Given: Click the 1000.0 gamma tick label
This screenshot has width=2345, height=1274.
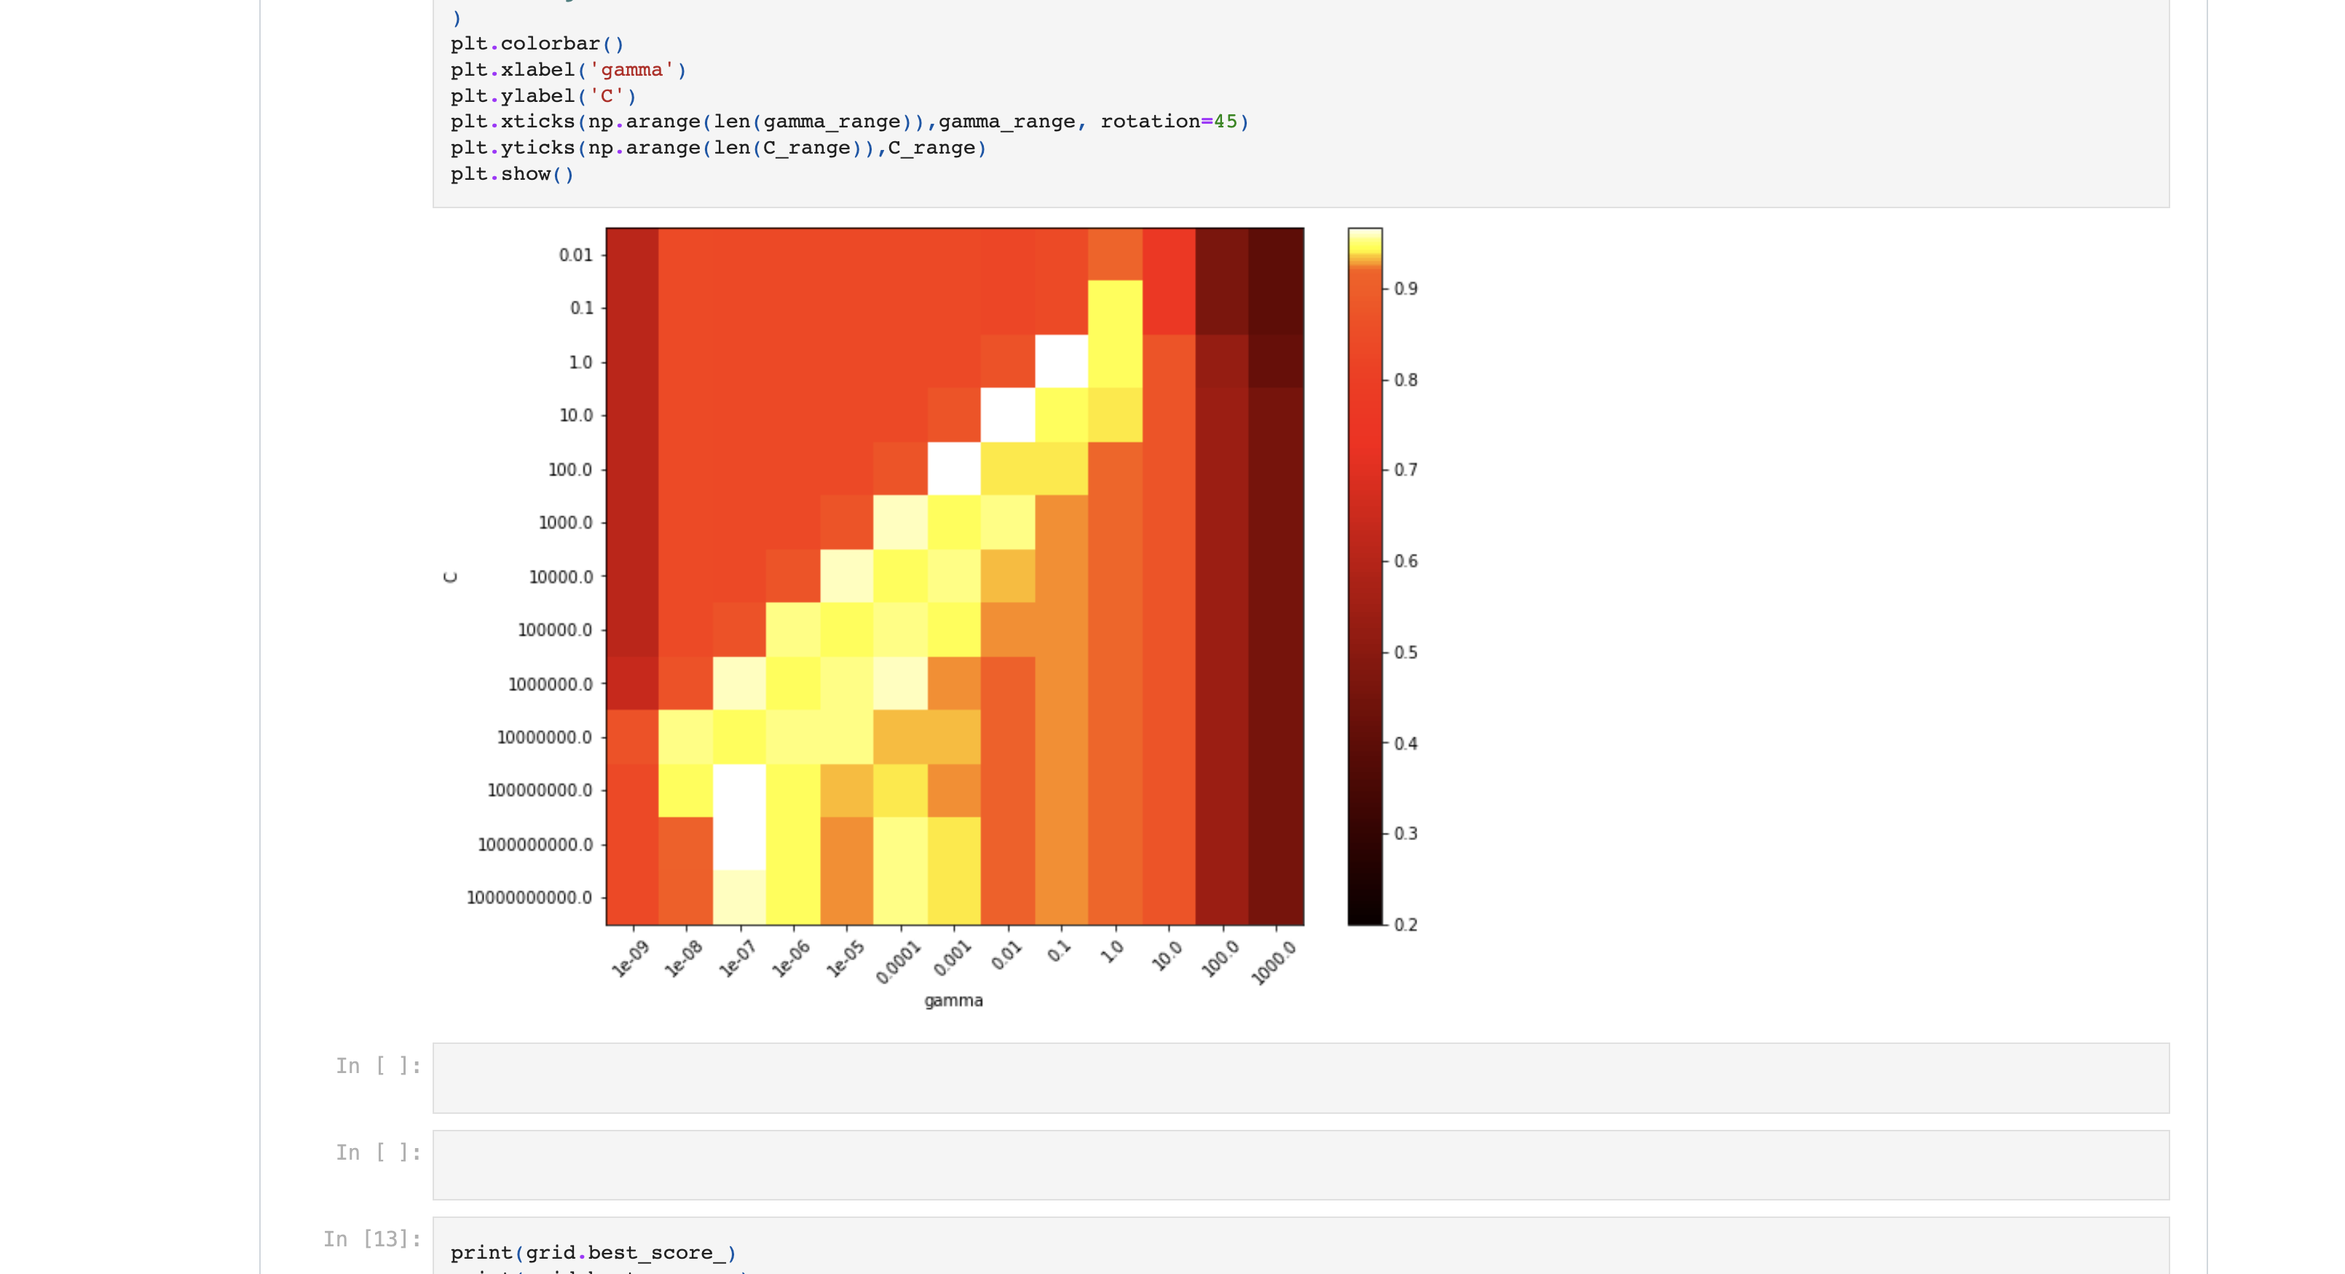Looking at the screenshot, I should click(x=1274, y=962).
